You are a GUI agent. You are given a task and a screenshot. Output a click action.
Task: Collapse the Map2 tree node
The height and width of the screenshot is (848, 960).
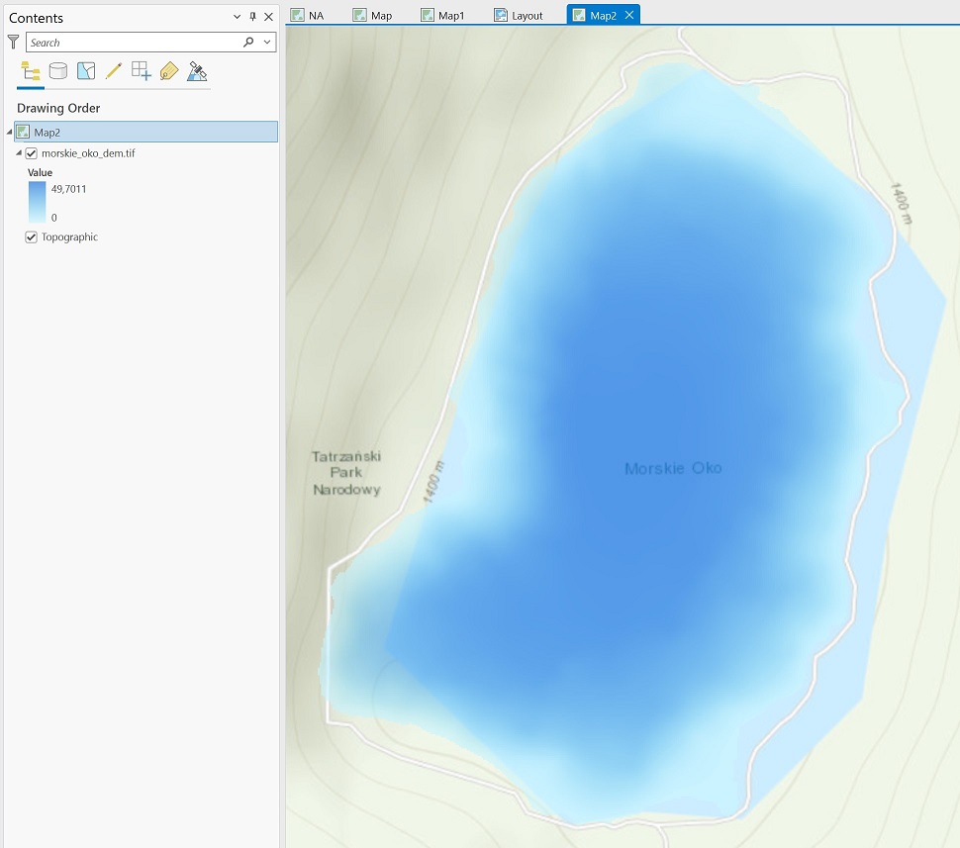(10, 132)
